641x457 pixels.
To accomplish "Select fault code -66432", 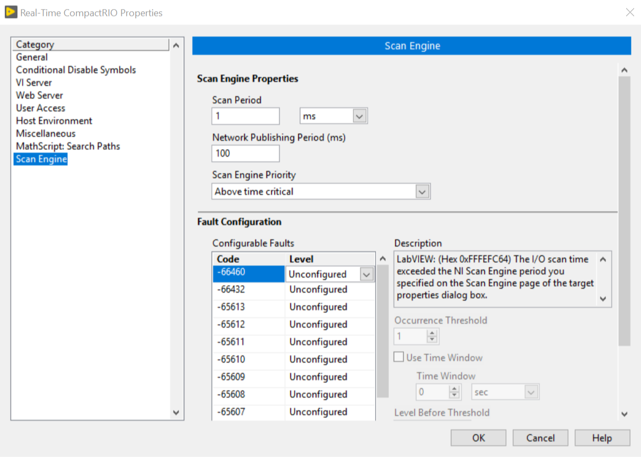I will (x=248, y=289).
